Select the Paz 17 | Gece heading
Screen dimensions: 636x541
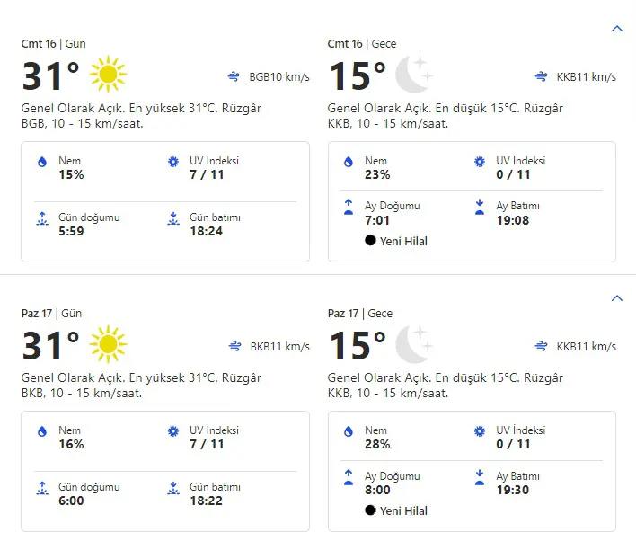pyautogui.click(x=361, y=314)
